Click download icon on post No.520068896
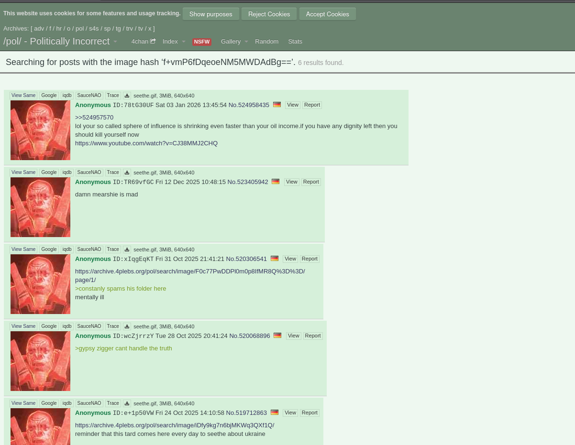 [x=127, y=326]
